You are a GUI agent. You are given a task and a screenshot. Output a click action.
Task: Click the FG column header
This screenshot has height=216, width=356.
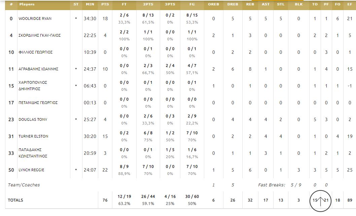click(192, 4)
